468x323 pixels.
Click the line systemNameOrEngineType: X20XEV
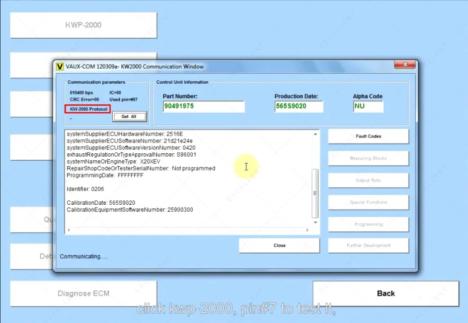click(x=113, y=161)
